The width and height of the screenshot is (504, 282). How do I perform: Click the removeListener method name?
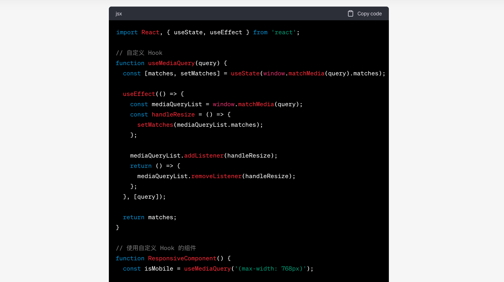pyautogui.click(x=216, y=176)
